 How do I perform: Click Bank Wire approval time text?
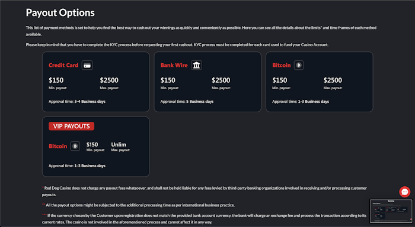coord(187,101)
